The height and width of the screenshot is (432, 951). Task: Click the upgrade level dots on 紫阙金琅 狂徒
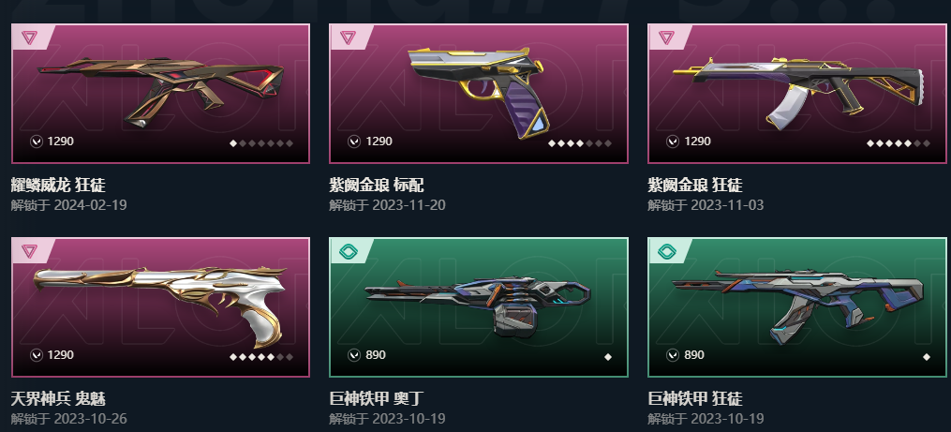pos(899,143)
